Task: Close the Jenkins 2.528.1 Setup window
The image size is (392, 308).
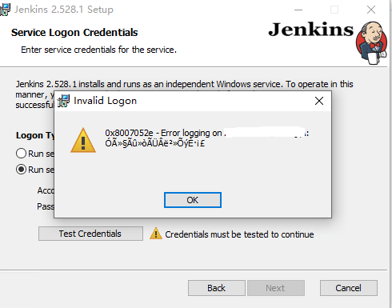Action: coord(371,10)
